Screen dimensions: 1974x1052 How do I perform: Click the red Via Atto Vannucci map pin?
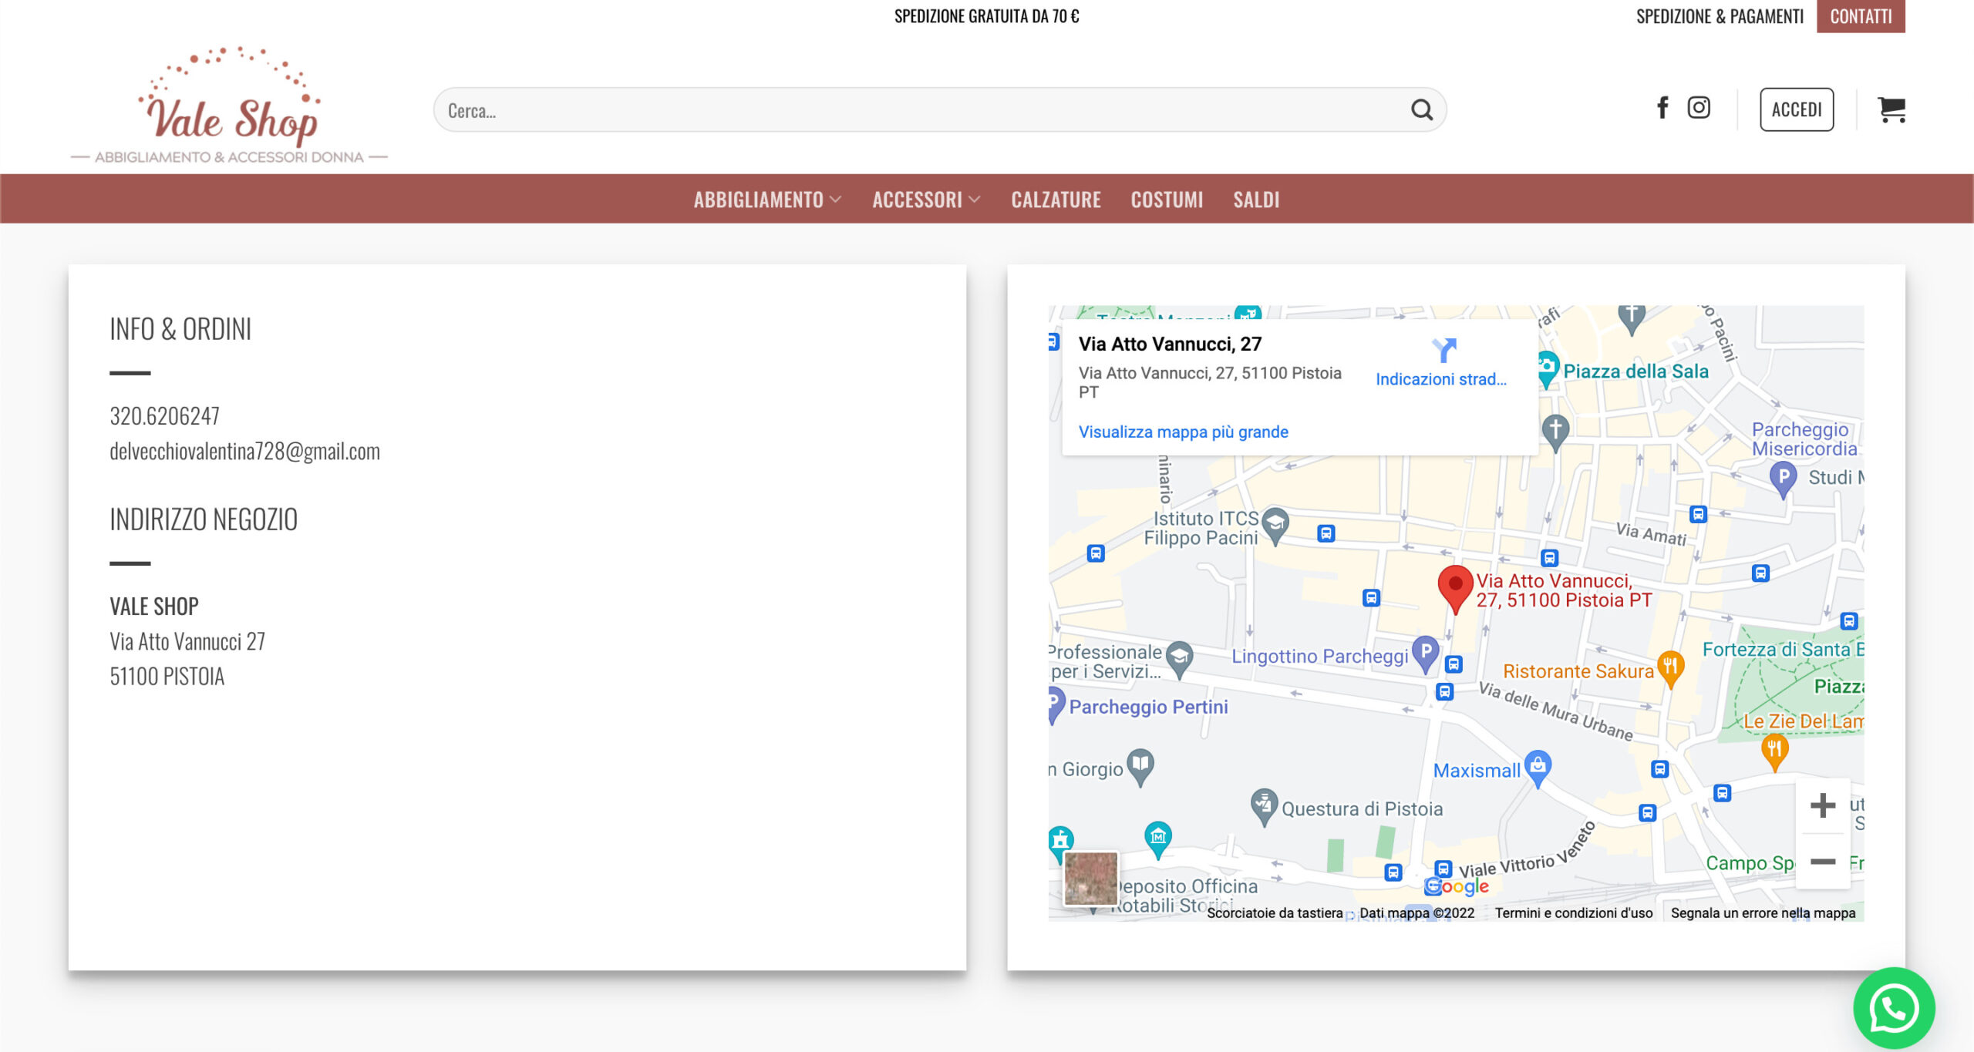pos(1455,589)
